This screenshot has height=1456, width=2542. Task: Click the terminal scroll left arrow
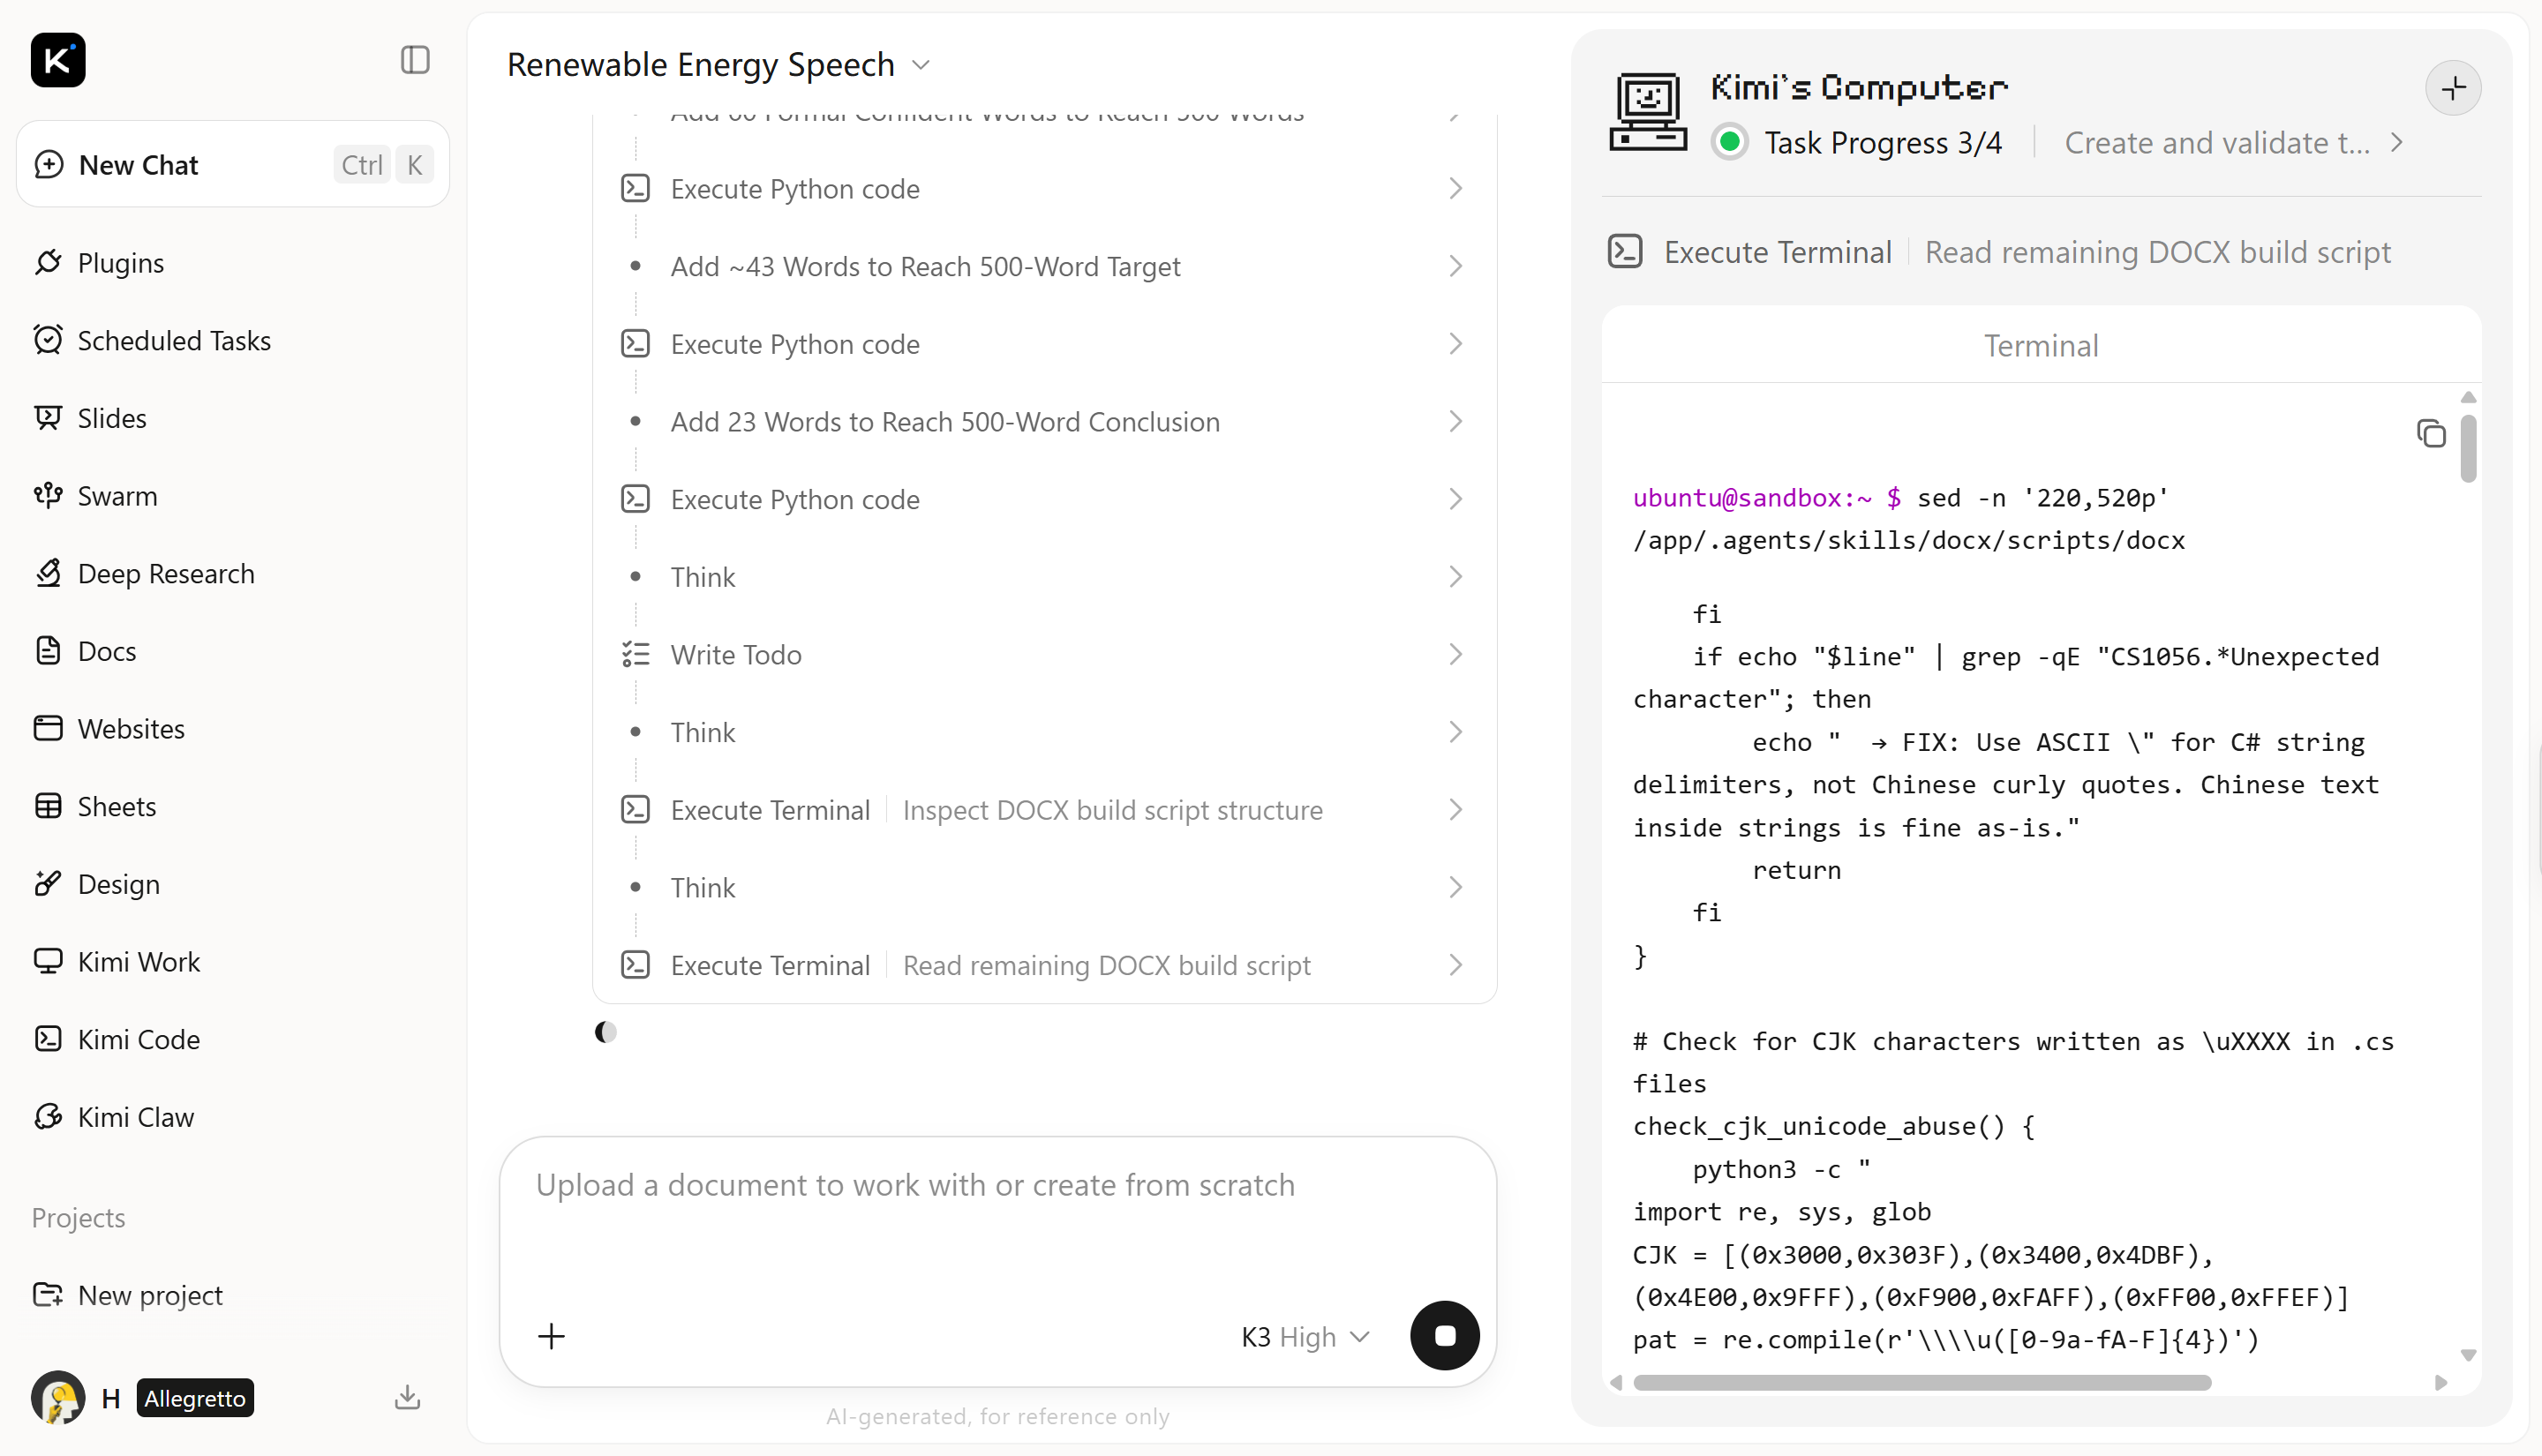click(1616, 1383)
